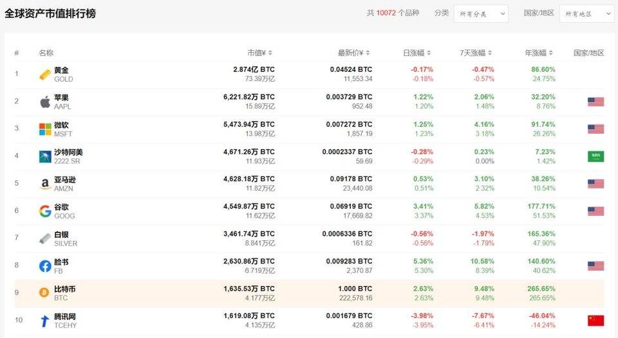Click gold market cap 2.874亿 BTC
Image resolution: width=618 pixels, height=338 pixels.
[x=254, y=69]
